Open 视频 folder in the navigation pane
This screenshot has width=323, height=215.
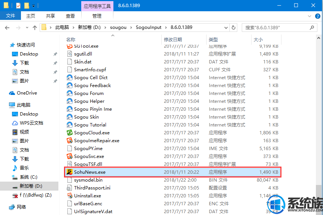pyautogui.click(x=24, y=132)
